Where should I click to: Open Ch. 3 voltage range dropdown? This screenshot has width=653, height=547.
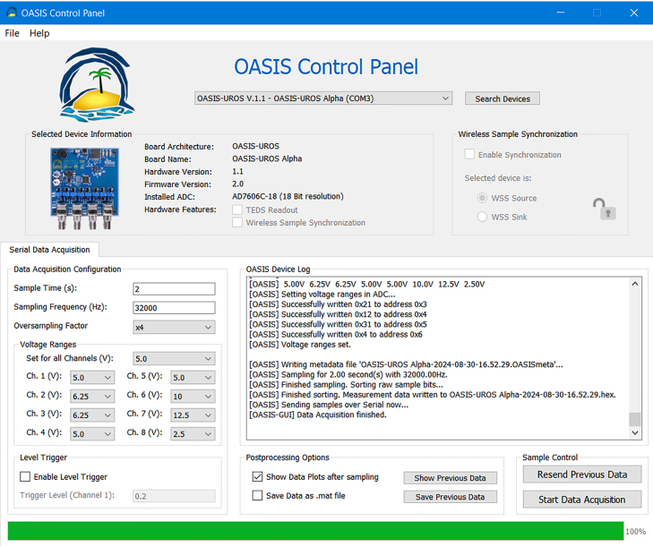coord(92,415)
